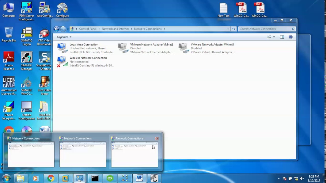Show hidden tray icons arrow
Image resolution: width=326 pixels, height=183 pixels.
(x=279, y=179)
